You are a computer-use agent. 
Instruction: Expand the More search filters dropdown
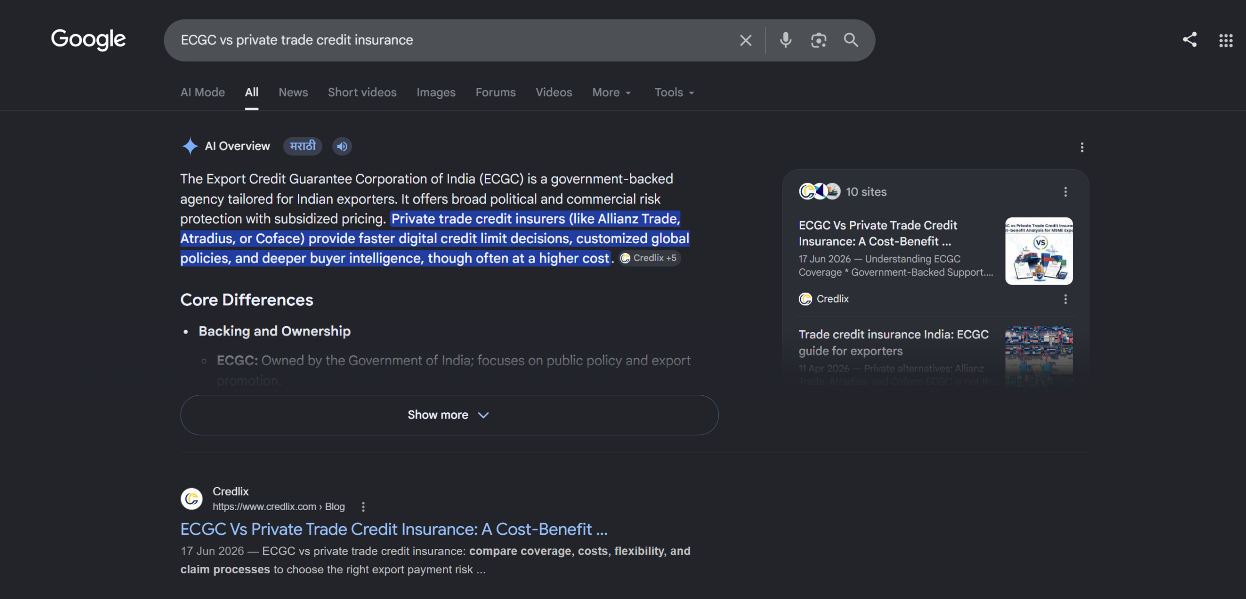coord(612,92)
